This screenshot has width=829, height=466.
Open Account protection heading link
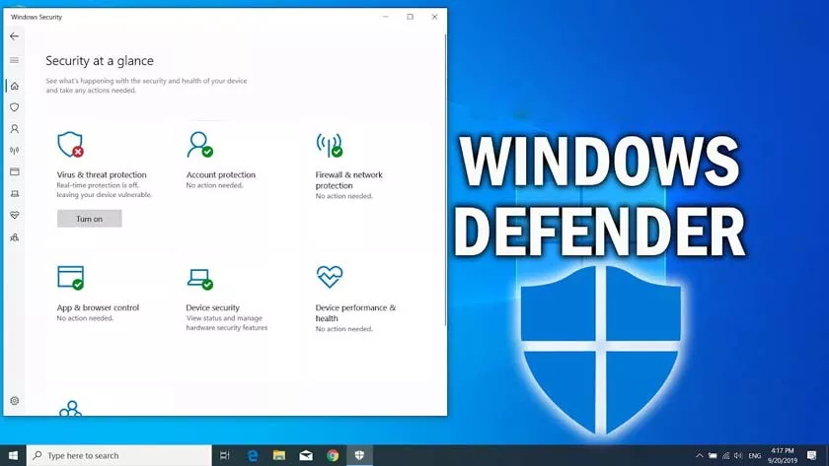220,174
